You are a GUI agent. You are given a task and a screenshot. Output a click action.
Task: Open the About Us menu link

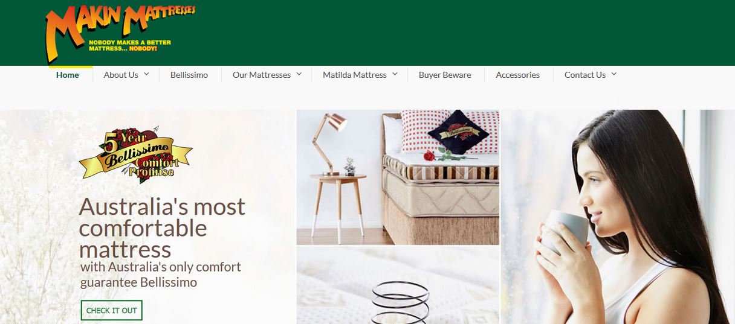121,75
